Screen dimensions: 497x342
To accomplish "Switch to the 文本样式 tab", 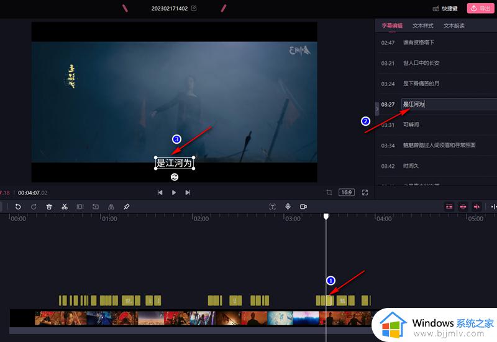I will click(x=423, y=25).
